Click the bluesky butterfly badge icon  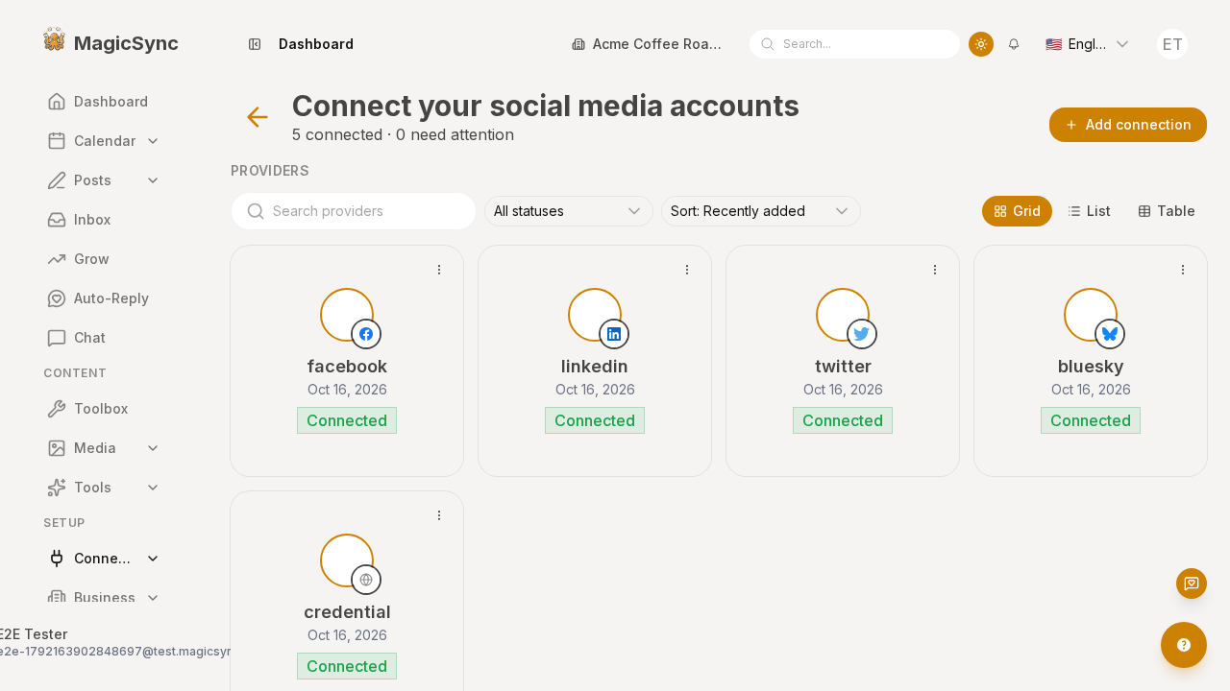pos(1110,334)
